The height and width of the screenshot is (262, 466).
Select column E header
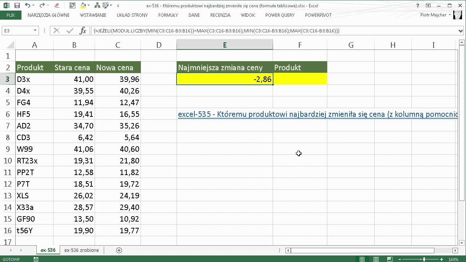click(x=225, y=45)
